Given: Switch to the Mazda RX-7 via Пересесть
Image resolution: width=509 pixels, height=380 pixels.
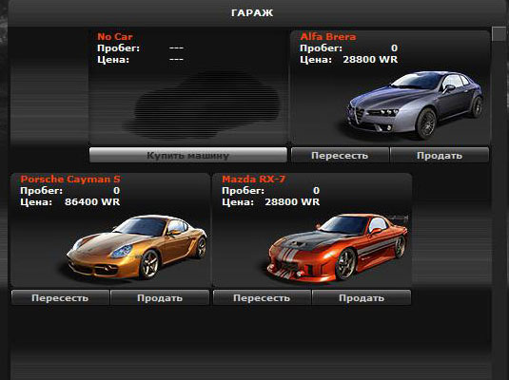Looking at the screenshot, I should (262, 297).
